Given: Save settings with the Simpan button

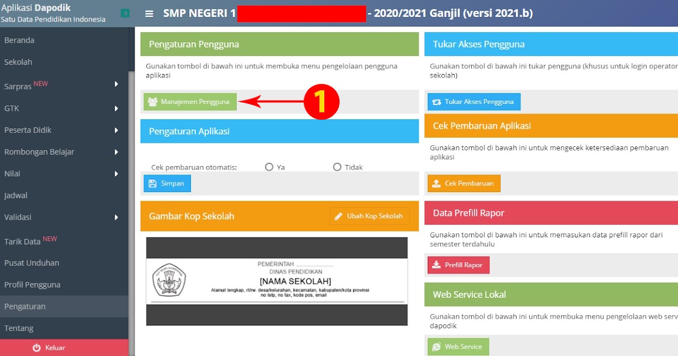Looking at the screenshot, I should [167, 184].
